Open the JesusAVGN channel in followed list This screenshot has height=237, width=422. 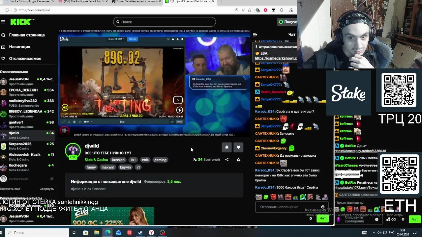(27, 82)
